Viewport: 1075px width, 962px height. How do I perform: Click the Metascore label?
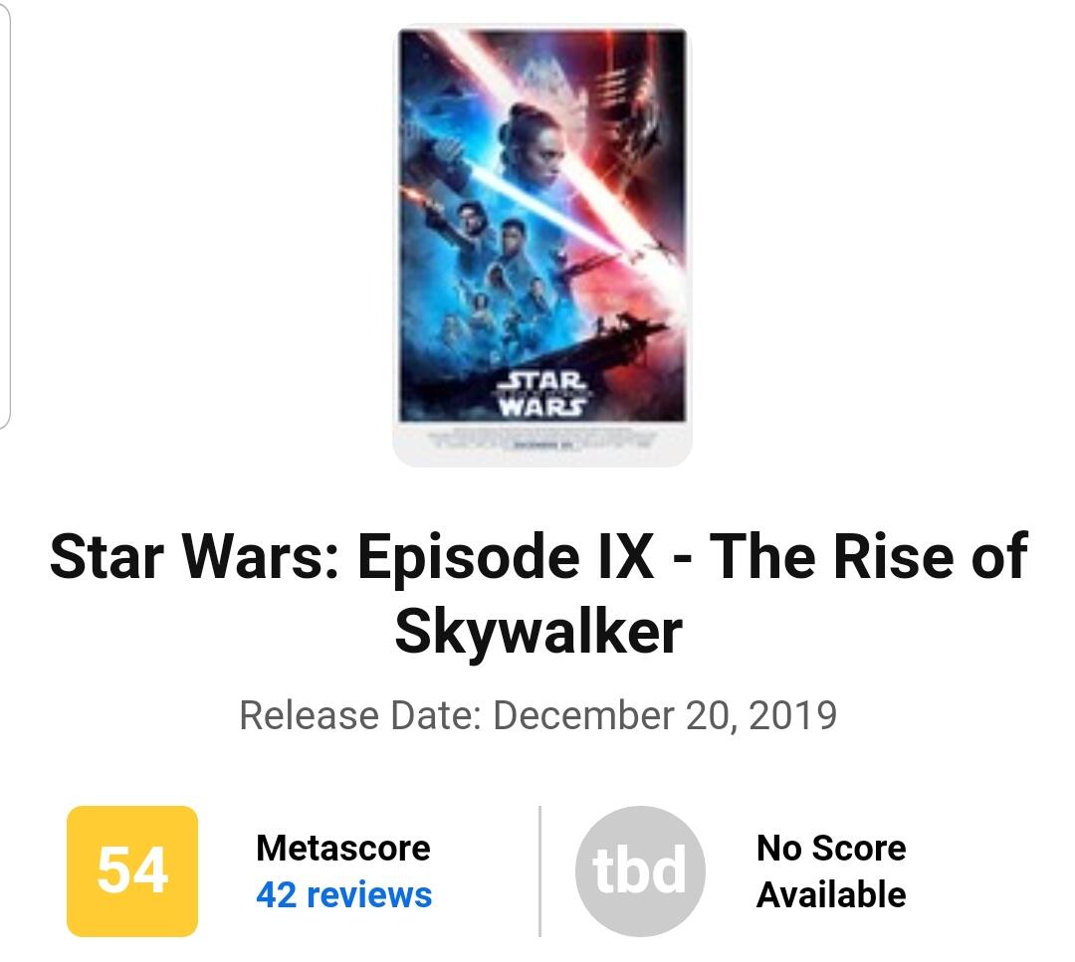point(343,849)
